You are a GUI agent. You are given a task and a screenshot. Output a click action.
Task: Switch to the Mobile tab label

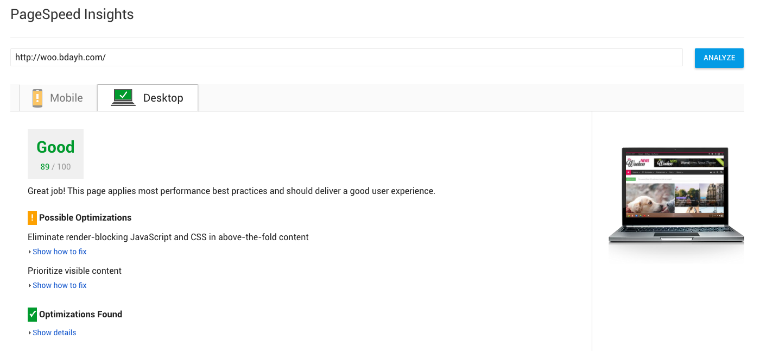coord(66,98)
